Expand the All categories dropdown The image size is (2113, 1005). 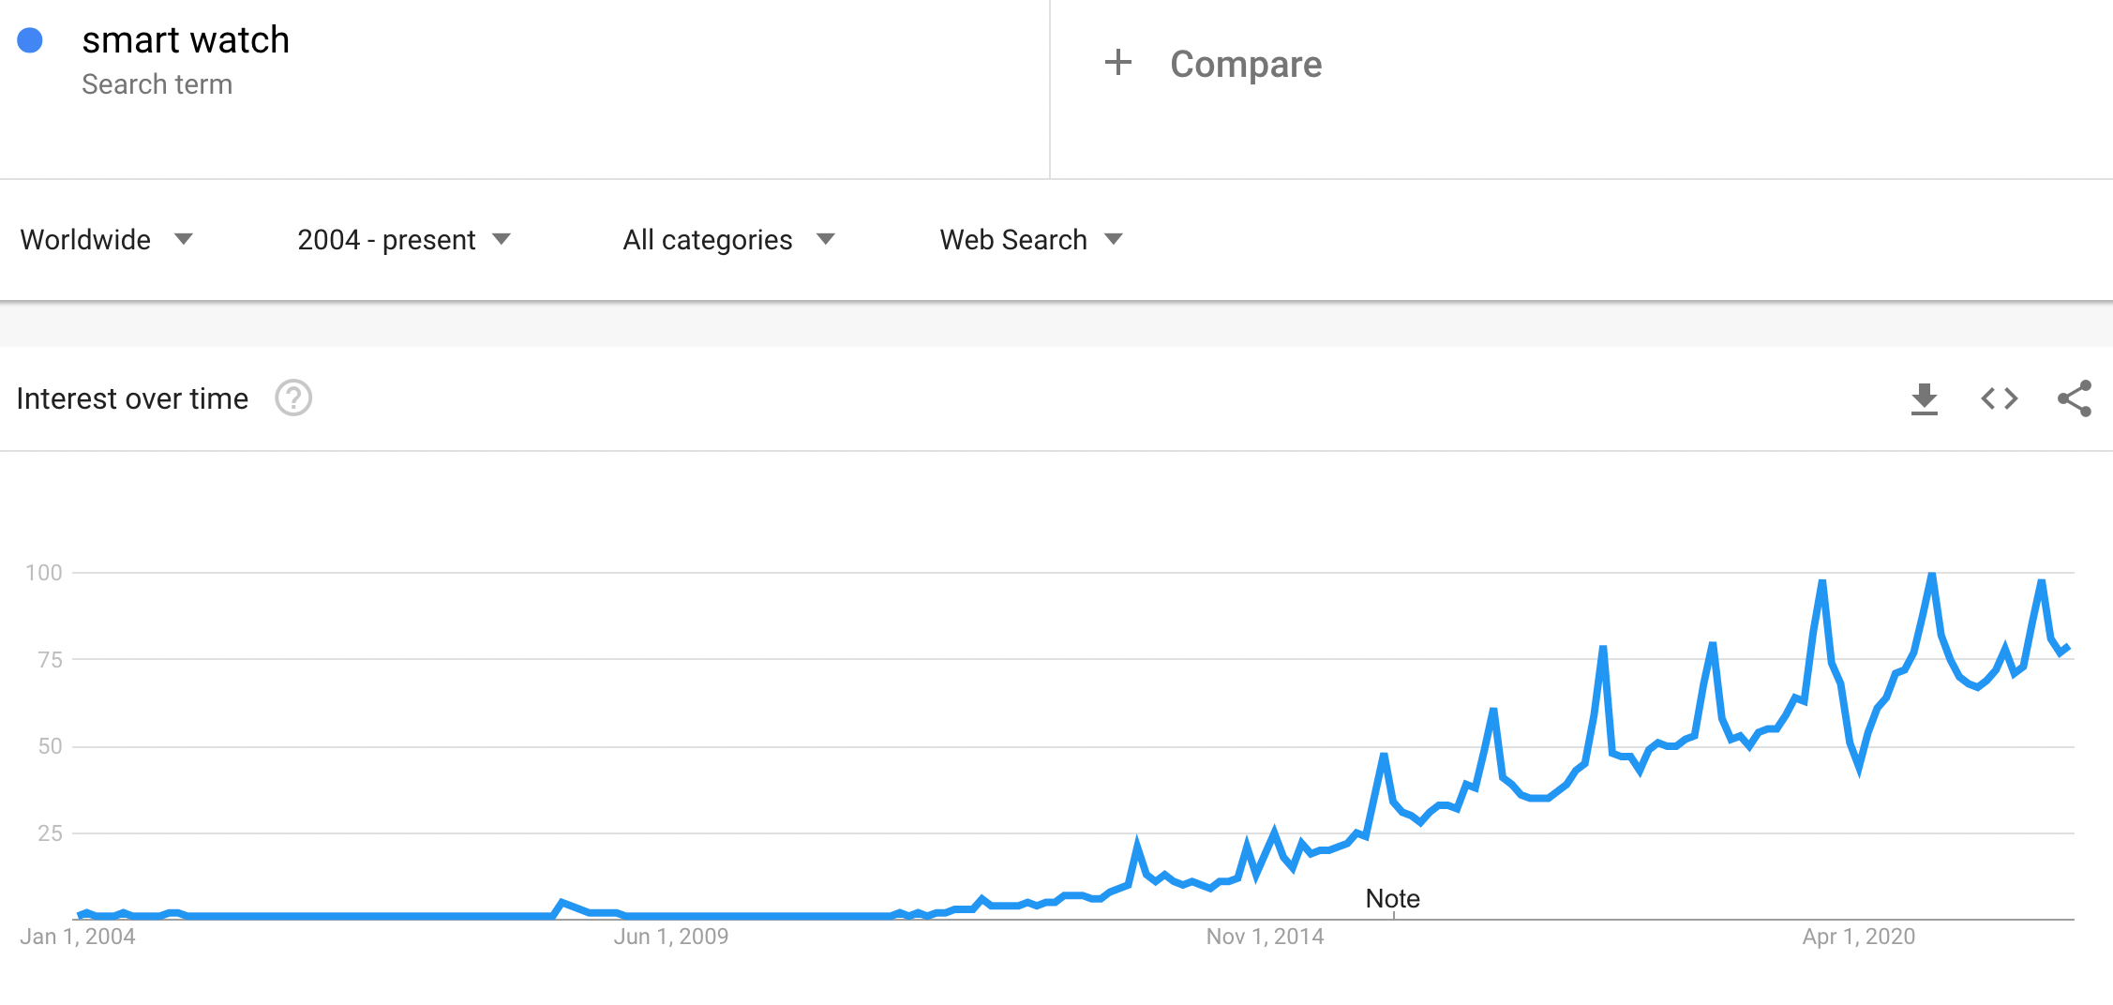(728, 240)
